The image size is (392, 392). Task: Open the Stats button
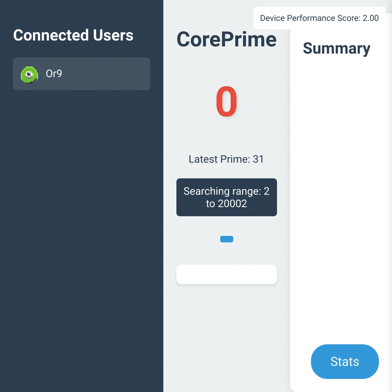[345, 362]
